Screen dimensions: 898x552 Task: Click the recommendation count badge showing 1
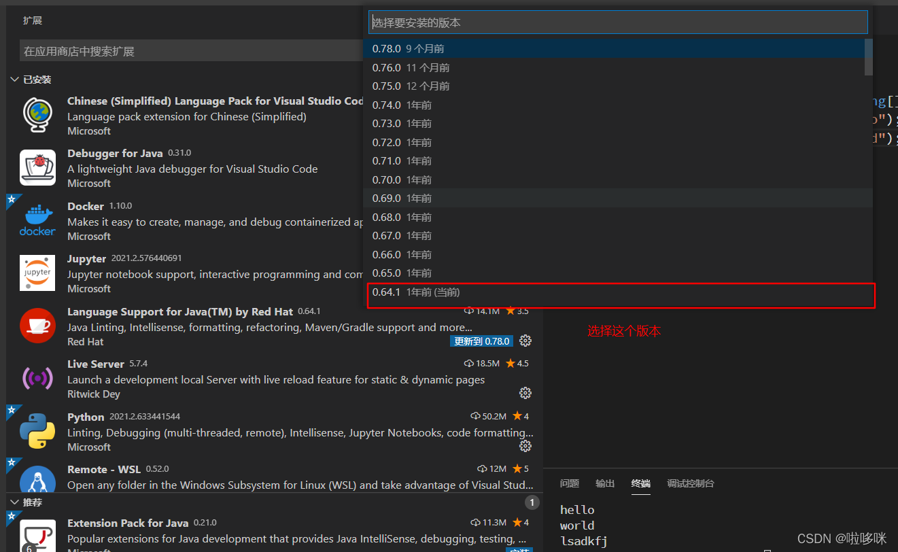point(532,502)
